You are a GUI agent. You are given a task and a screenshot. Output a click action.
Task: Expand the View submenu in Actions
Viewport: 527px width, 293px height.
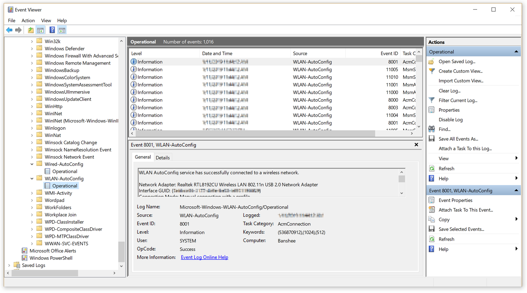coord(444,158)
